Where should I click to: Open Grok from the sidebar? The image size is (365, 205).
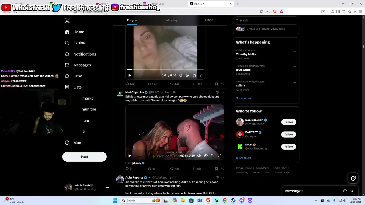[x=73, y=76]
